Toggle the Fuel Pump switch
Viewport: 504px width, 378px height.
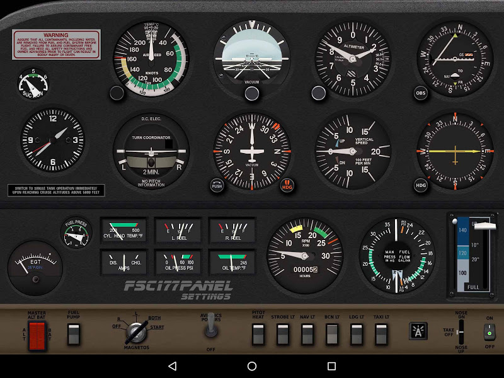pos(74,334)
